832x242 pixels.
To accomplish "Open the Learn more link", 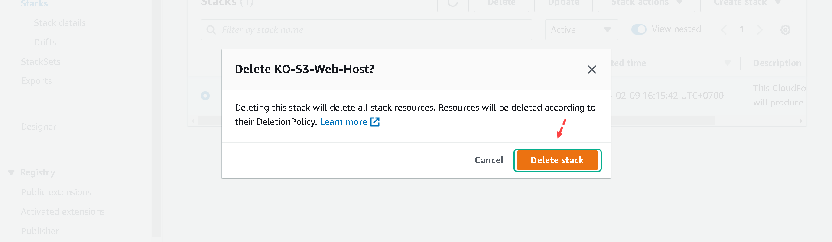I will click(343, 122).
